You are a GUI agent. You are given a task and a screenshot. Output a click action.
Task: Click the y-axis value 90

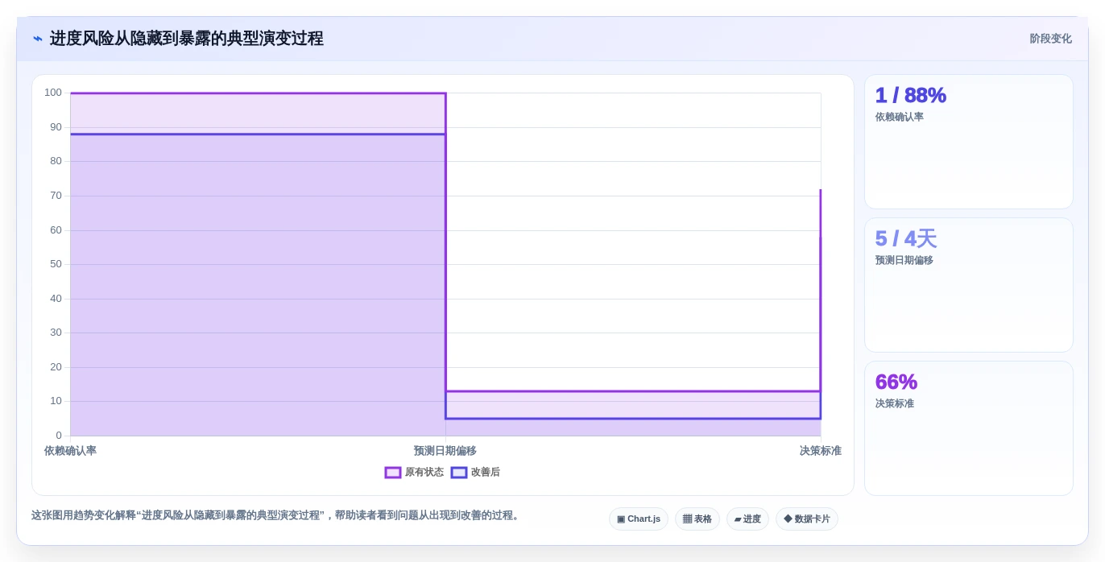coord(56,127)
